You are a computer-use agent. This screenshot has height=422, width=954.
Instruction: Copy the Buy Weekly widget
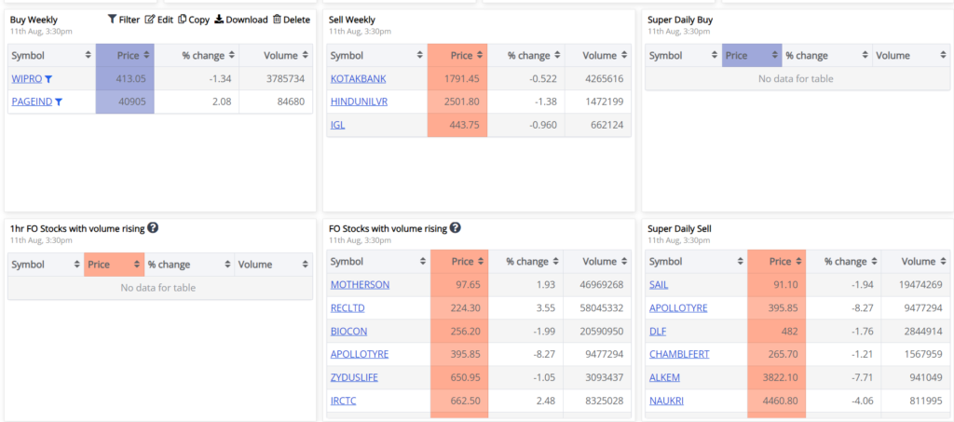[x=194, y=20]
